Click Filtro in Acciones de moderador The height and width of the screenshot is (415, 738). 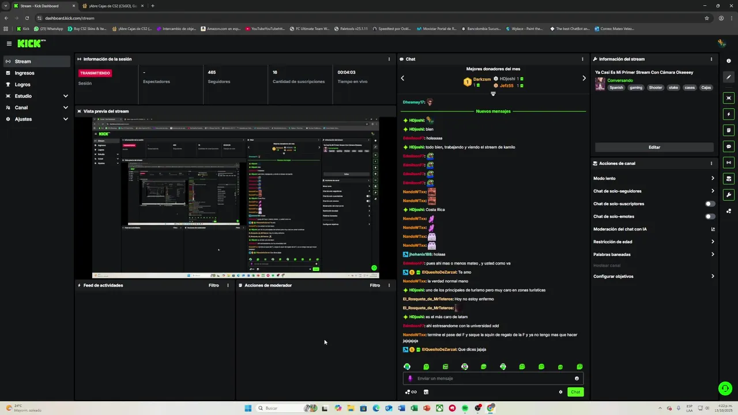[x=375, y=285]
